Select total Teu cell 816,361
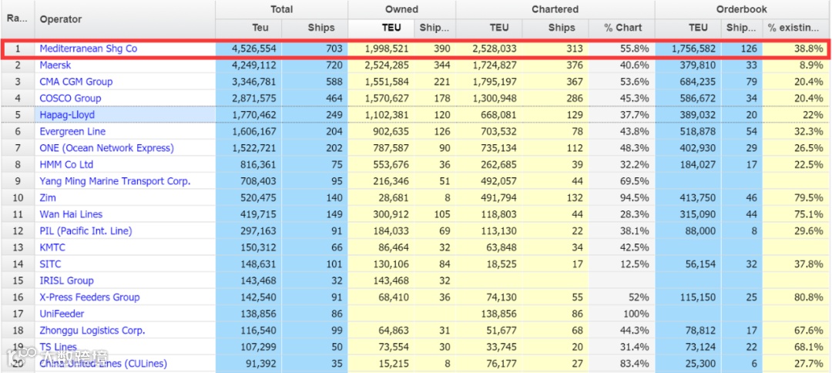832x373 pixels. pos(248,164)
